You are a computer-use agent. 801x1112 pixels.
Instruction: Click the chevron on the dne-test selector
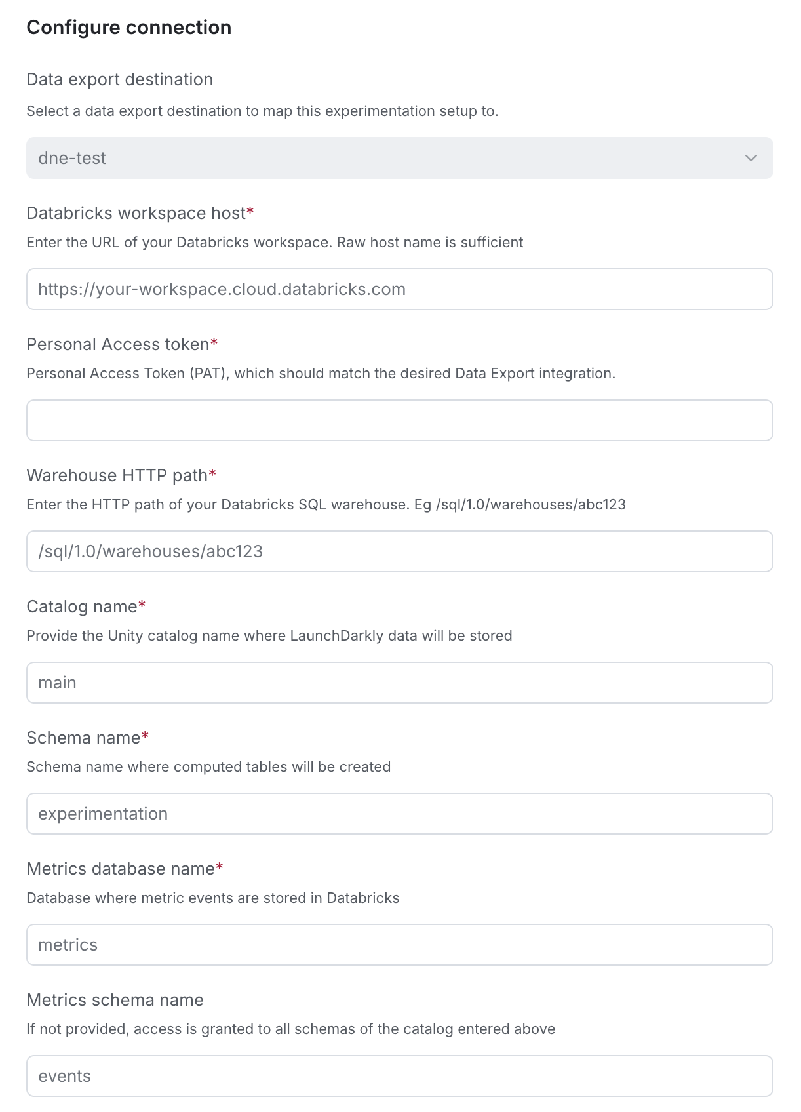(x=750, y=157)
